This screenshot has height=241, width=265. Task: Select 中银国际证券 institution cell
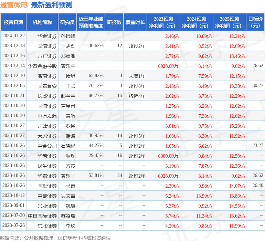coord(42,216)
